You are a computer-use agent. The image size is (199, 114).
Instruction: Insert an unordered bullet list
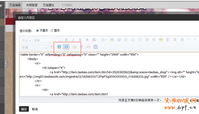126,40
